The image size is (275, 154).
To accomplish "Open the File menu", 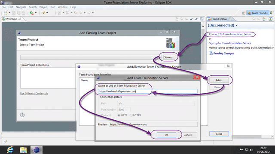I will click(4, 7).
